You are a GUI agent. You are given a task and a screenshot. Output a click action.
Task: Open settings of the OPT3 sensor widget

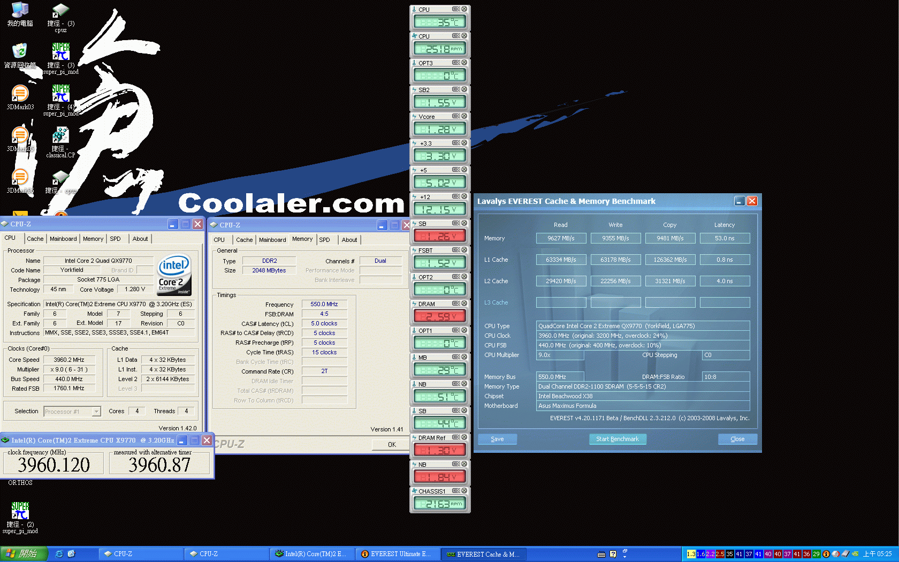coord(456,63)
